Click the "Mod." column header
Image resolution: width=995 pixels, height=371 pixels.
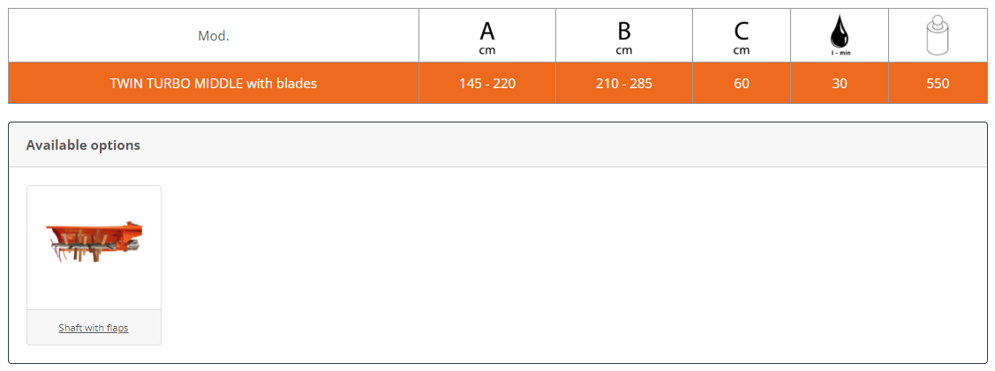point(214,36)
